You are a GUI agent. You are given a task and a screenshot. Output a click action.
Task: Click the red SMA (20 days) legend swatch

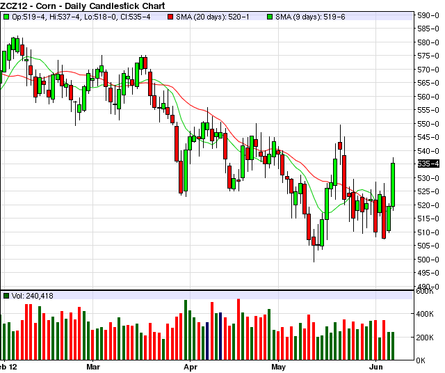coord(170,17)
